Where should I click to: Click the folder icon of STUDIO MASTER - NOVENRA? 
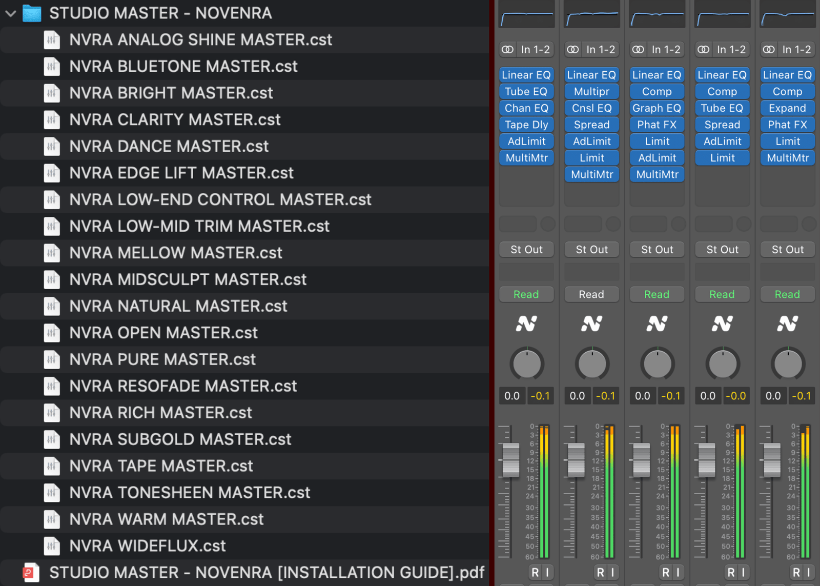pyautogui.click(x=32, y=13)
